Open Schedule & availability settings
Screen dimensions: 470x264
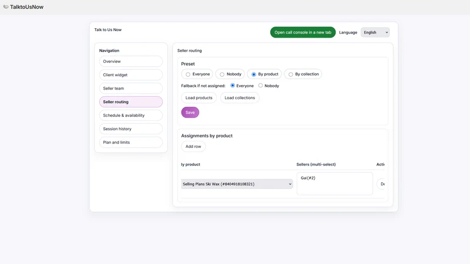coord(131,115)
